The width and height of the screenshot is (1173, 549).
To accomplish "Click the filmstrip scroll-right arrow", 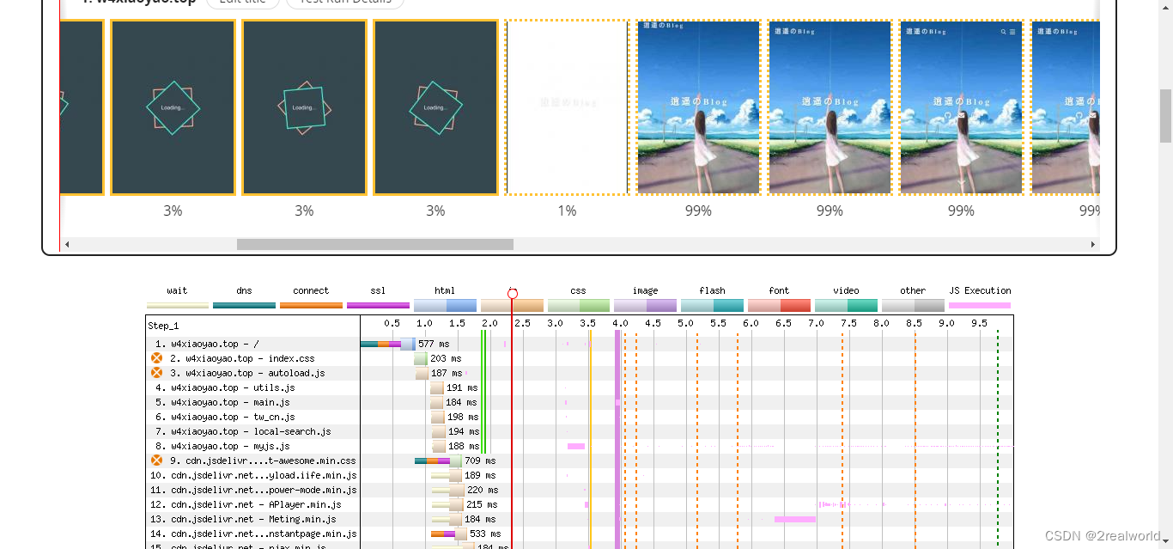I will 1093,244.
